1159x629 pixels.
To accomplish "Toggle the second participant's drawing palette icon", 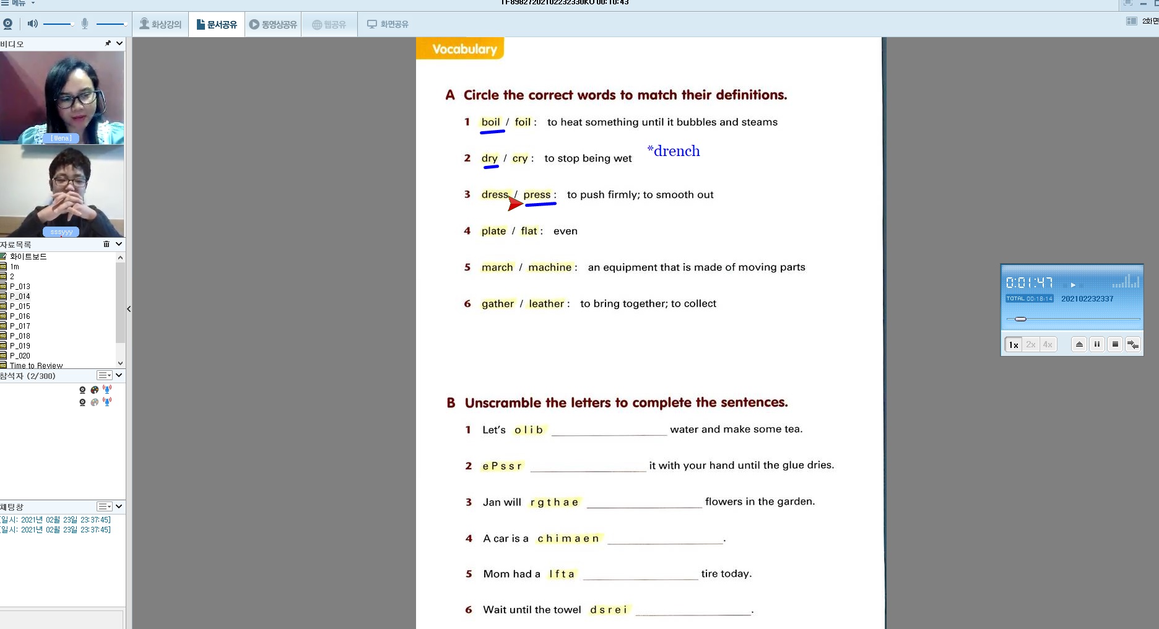I will point(95,402).
